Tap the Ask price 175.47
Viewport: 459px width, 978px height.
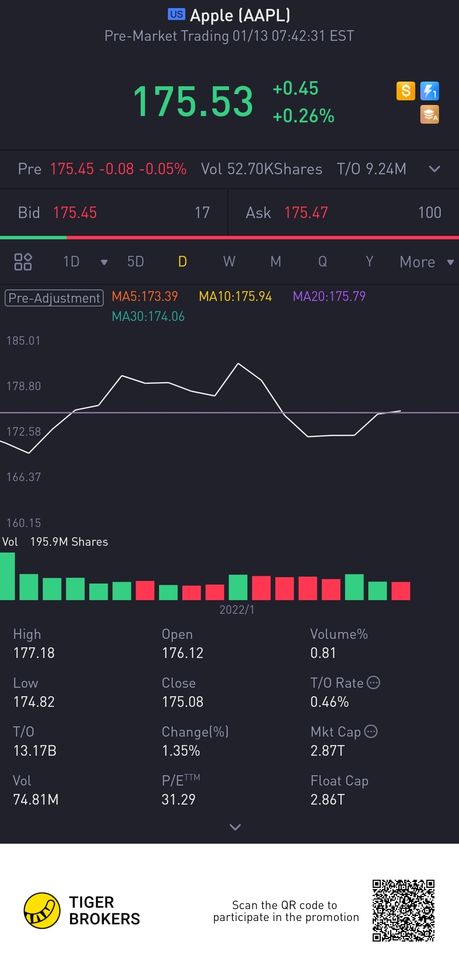[x=306, y=213]
